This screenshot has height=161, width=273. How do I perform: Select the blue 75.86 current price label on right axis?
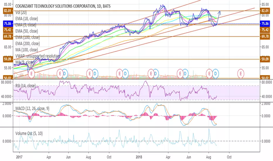(265, 24)
